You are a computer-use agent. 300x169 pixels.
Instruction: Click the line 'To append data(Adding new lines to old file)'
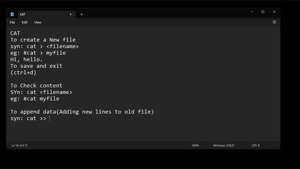[x=82, y=112]
